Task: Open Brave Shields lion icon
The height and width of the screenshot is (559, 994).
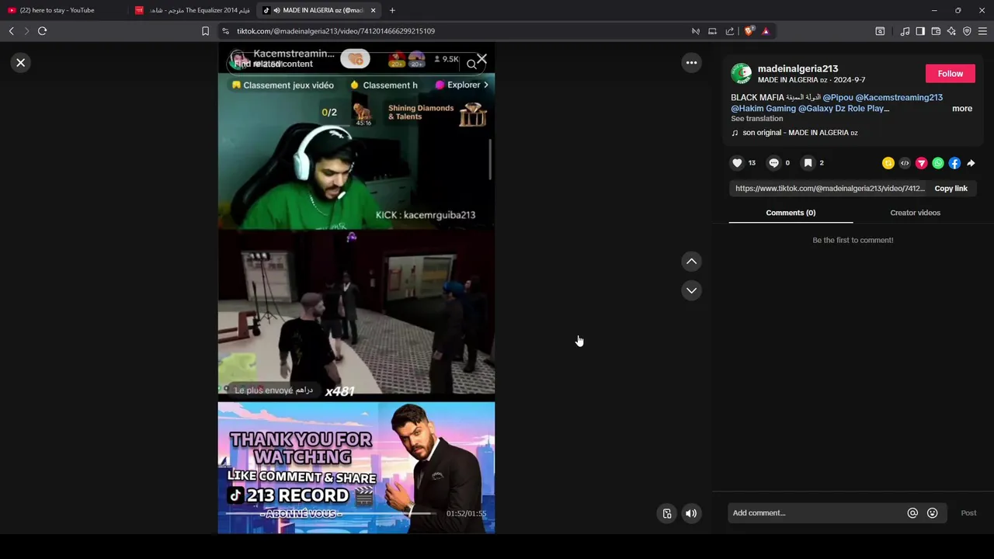Action: point(749,31)
